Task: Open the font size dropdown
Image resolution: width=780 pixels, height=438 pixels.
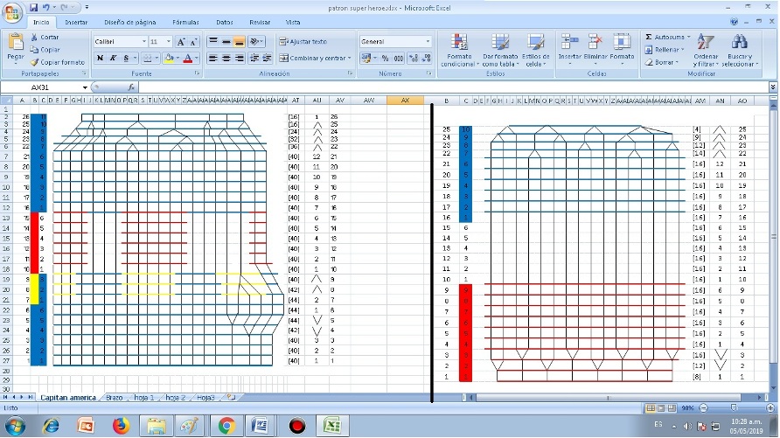Action: (x=169, y=42)
